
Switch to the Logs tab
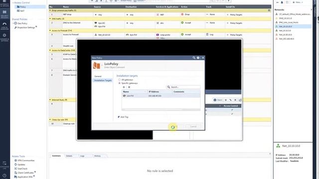82,156
